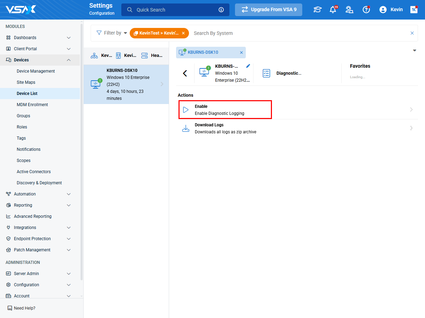Click the Favorites heading
The height and width of the screenshot is (318, 425).
coord(360,66)
